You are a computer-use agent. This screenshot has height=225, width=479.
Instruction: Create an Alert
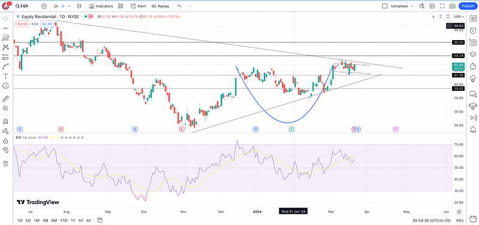tap(138, 6)
